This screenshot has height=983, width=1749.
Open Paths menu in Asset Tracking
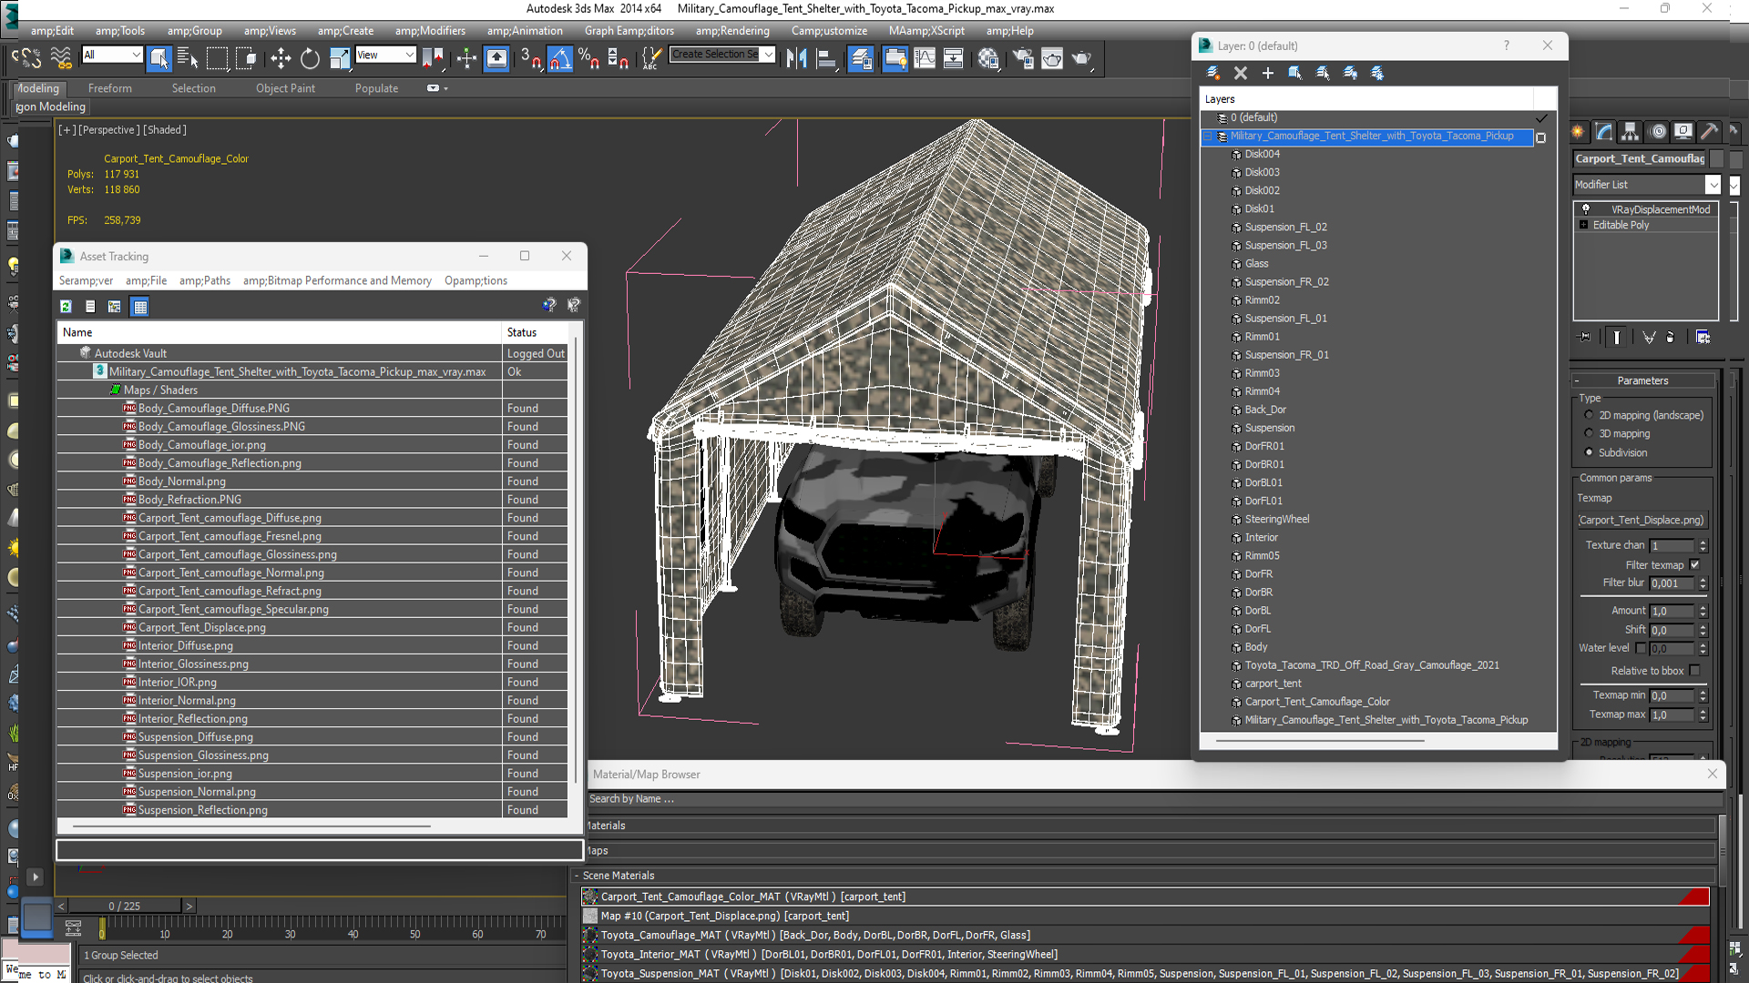pos(205,280)
